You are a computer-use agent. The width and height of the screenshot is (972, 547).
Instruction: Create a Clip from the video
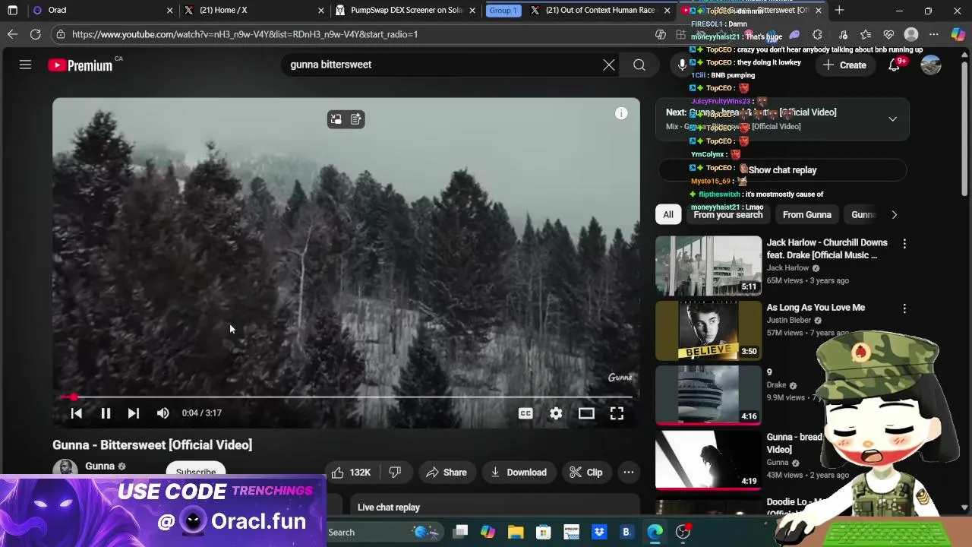pos(585,473)
